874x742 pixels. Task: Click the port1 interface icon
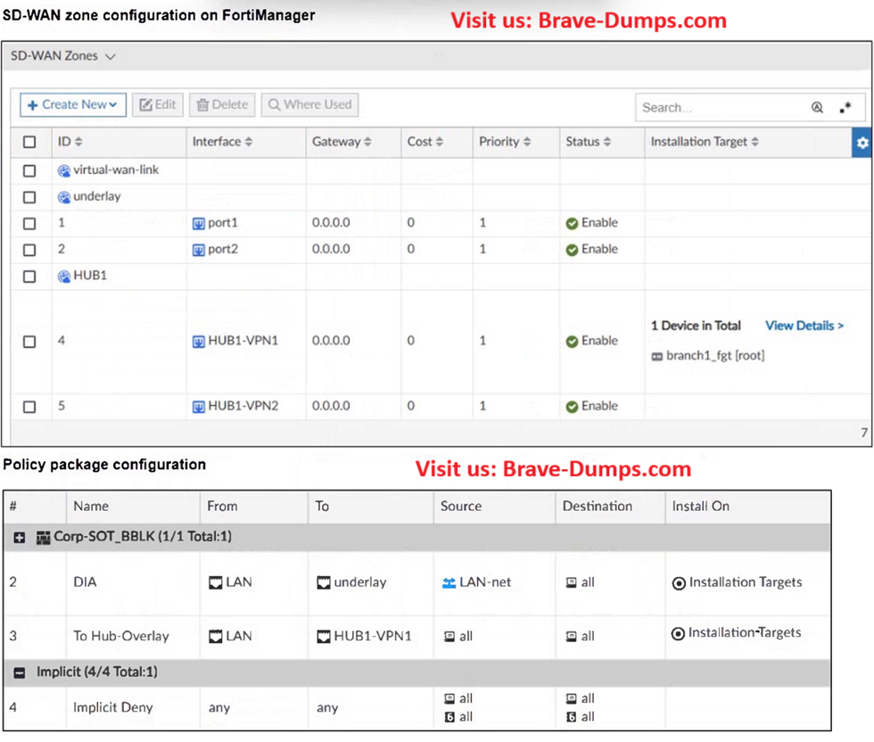click(199, 224)
